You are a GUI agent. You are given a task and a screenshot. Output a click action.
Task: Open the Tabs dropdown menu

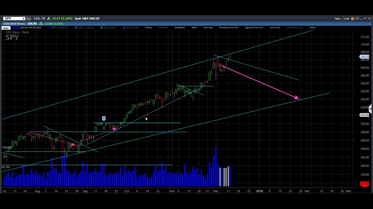click(338, 19)
